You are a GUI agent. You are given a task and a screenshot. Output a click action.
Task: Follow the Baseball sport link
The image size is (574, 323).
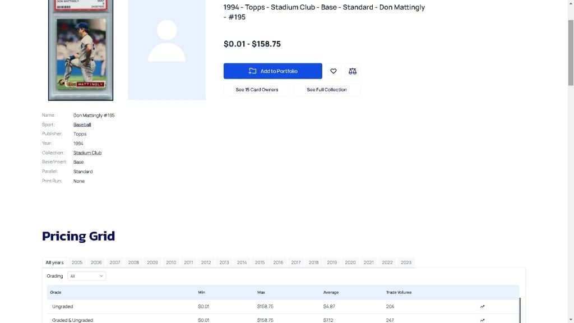click(82, 124)
